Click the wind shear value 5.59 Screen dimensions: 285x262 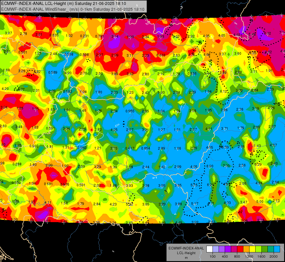[x=225, y=147]
